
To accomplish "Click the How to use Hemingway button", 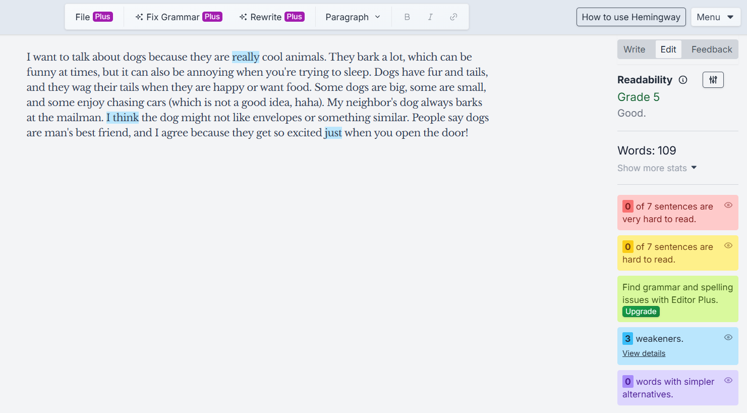I will pos(630,17).
